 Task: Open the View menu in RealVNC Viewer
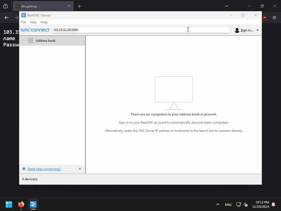point(33,22)
